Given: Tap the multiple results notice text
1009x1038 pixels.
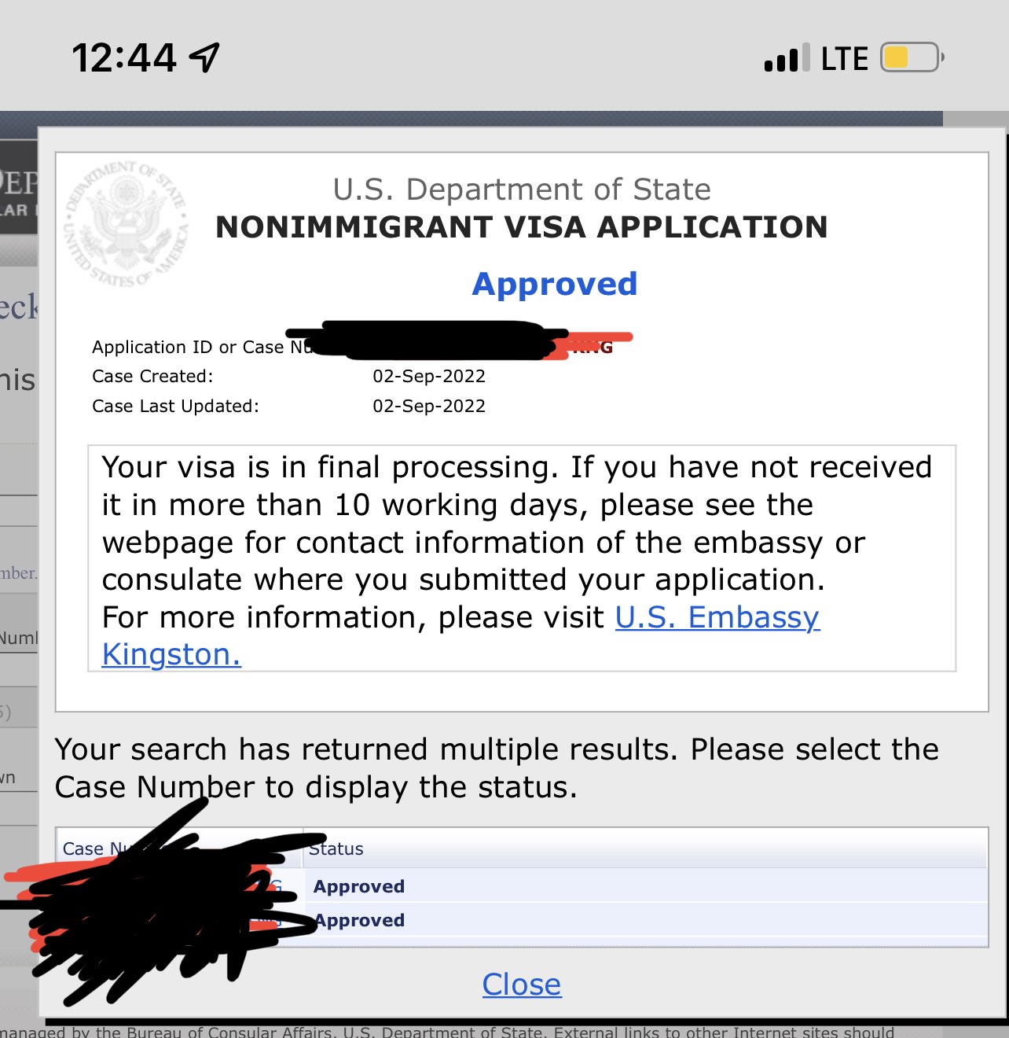Looking at the screenshot, I should [497, 768].
